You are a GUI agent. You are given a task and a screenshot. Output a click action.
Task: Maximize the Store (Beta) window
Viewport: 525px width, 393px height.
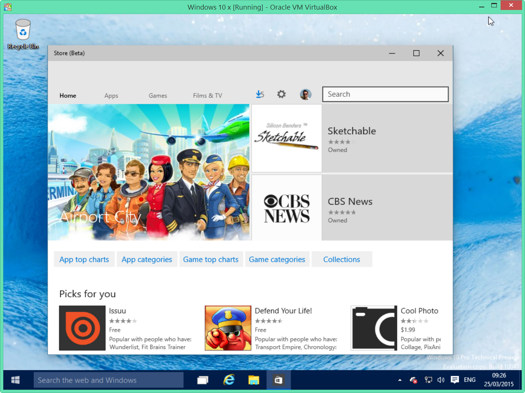pyautogui.click(x=416, y=53)
